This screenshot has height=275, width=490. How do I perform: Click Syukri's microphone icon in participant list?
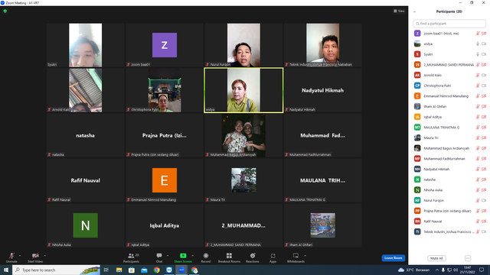click(x=478, y=54)
